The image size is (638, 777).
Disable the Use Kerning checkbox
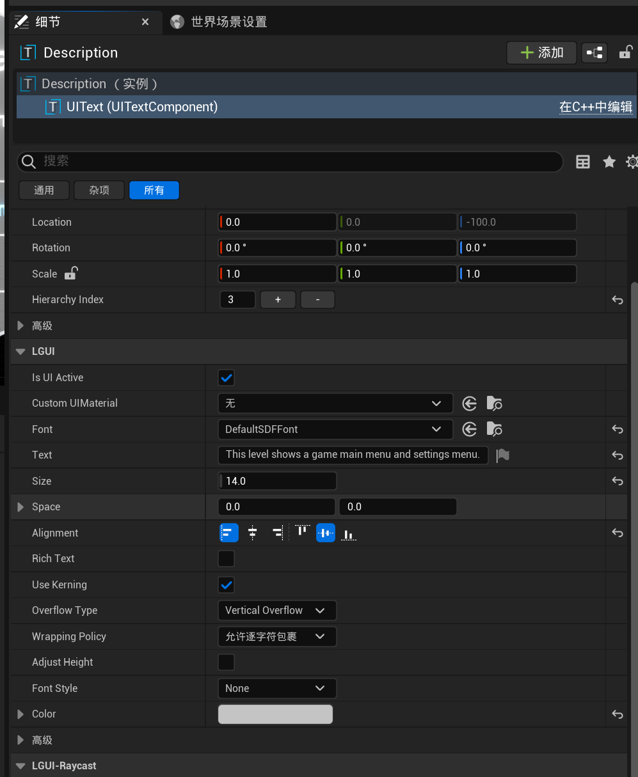click(227, 585)
